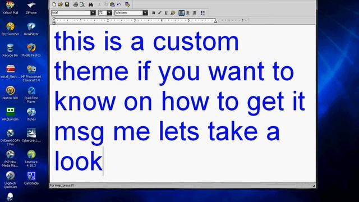Click the word "know" in the document
The width and height of the screenshot is (359, 202).
(x=85, y=101)
